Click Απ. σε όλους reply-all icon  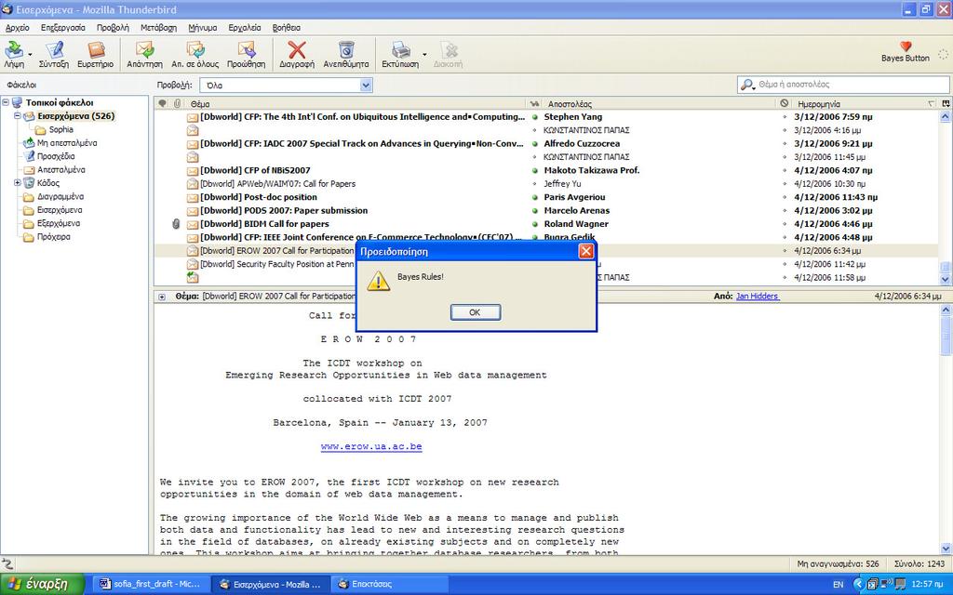195,49
